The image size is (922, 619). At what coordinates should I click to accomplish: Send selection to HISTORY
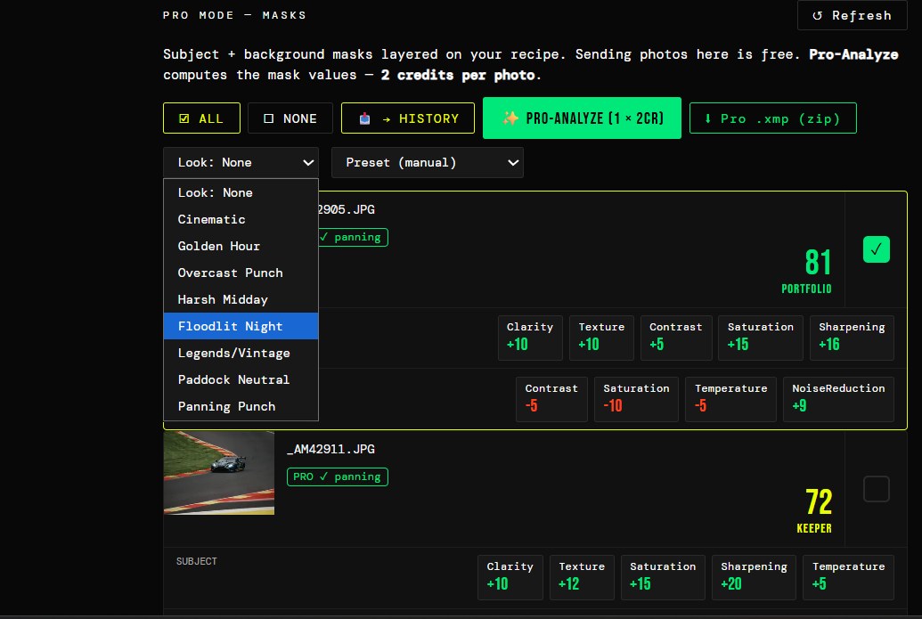point(408,118)
